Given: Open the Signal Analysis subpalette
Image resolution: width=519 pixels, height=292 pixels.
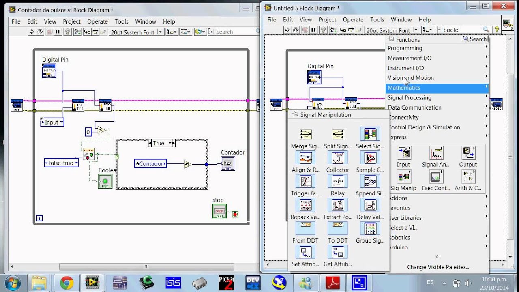Looking at the screenshot, I should click(x=435, y=153).
